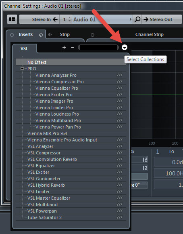Click the 100.0Hz frequency value
Viewport: 183px width, 234px height.
169,173
